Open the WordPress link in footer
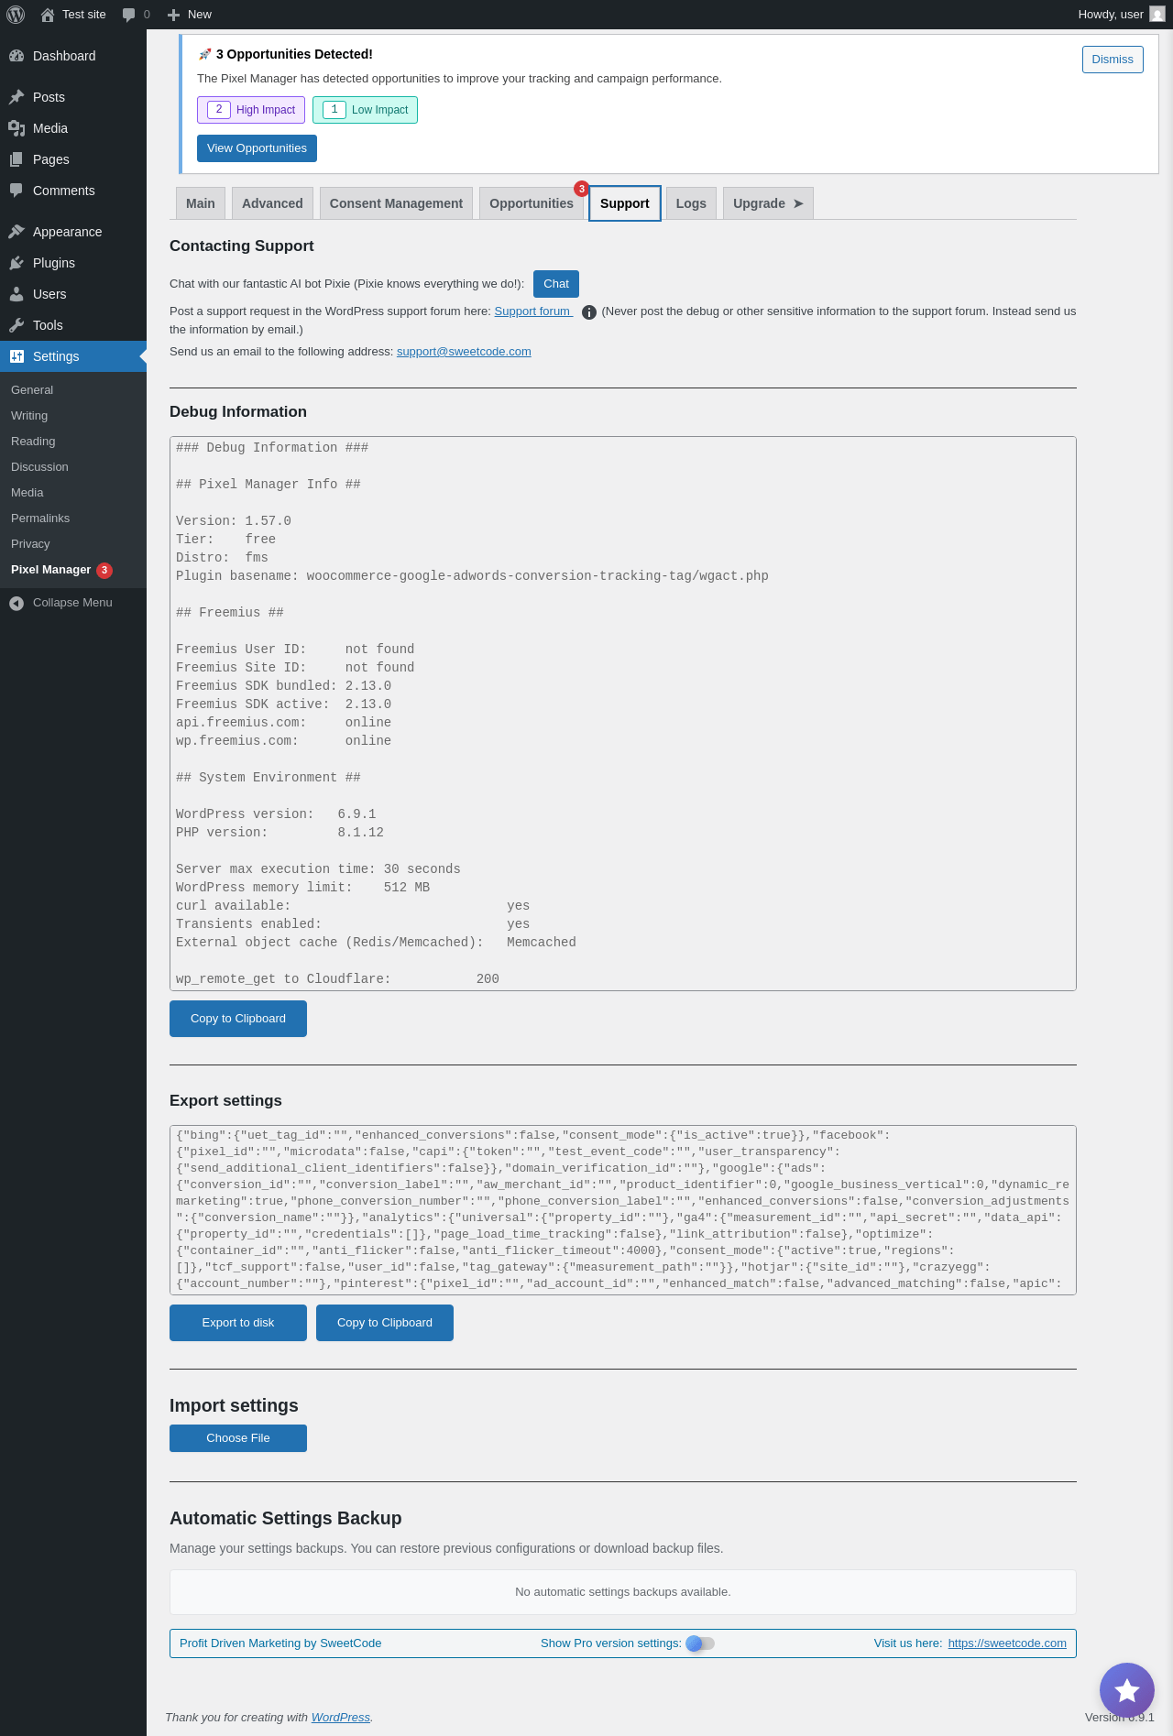 pos(341,1718)
